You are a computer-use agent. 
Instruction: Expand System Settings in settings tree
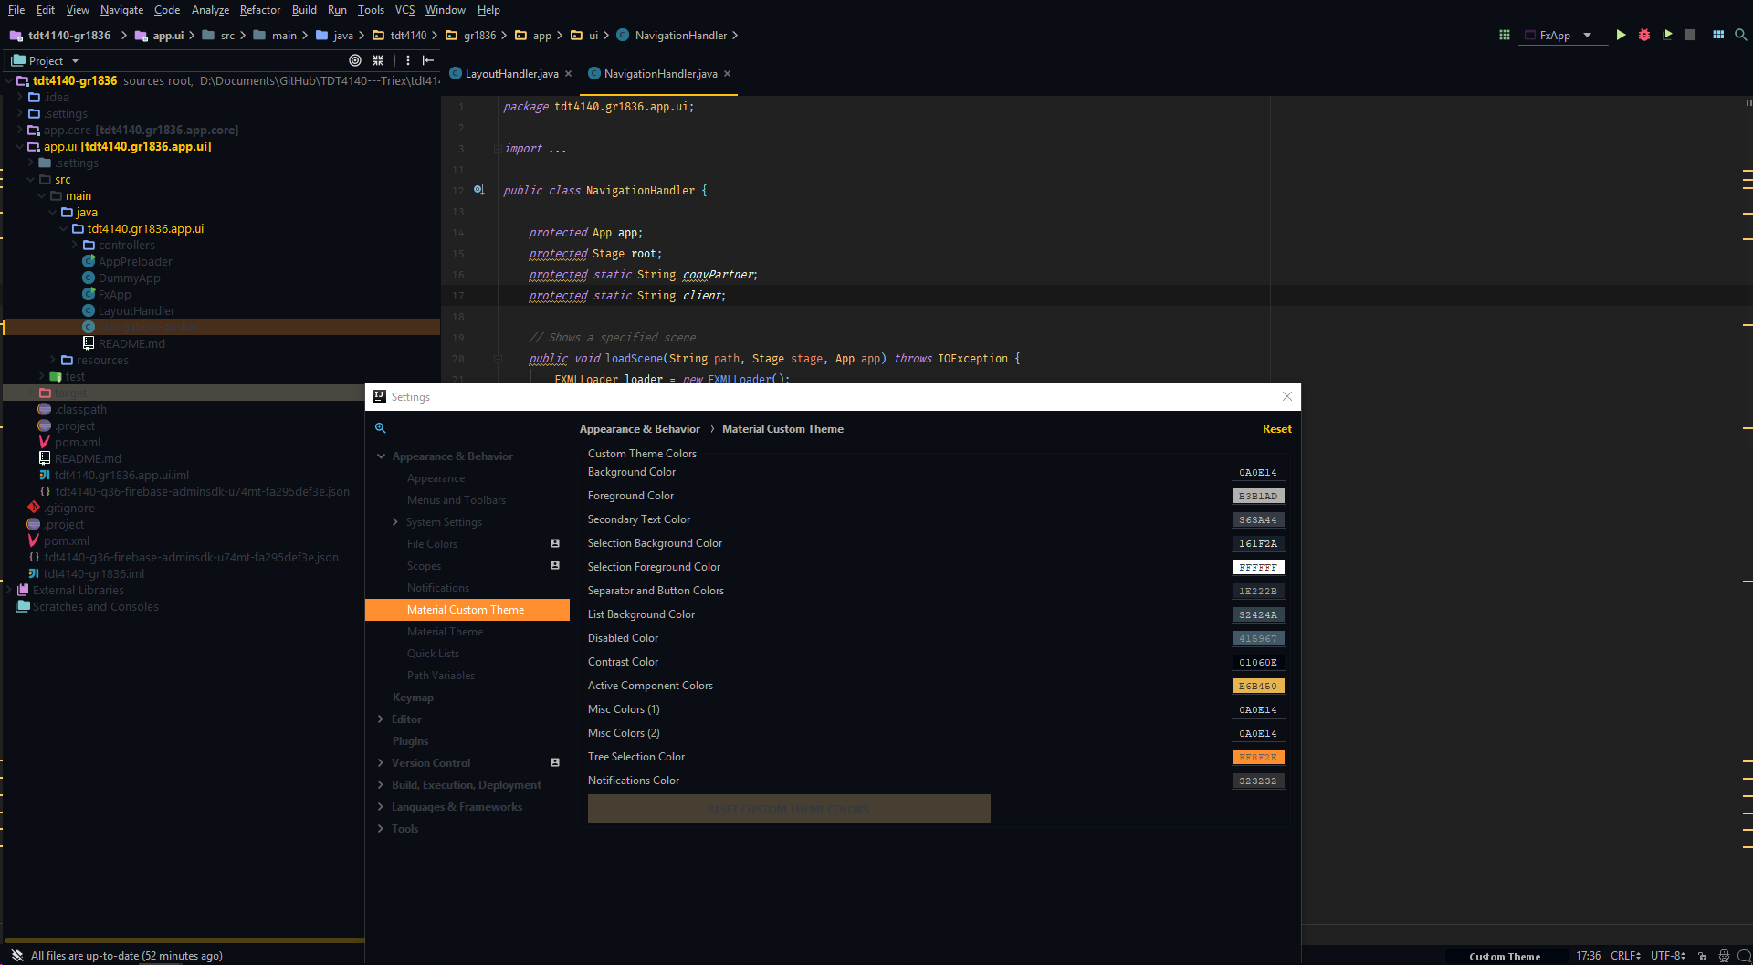[395, 522]
